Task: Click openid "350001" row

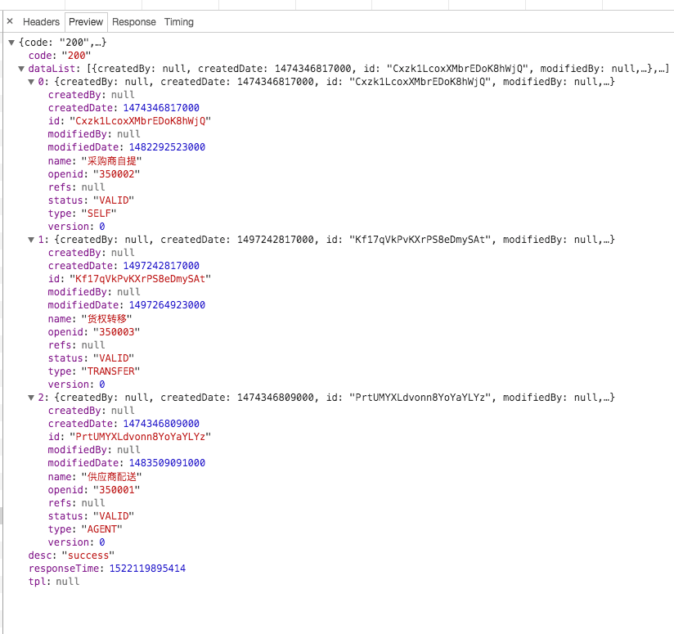Action: click(x=94, y=489)
